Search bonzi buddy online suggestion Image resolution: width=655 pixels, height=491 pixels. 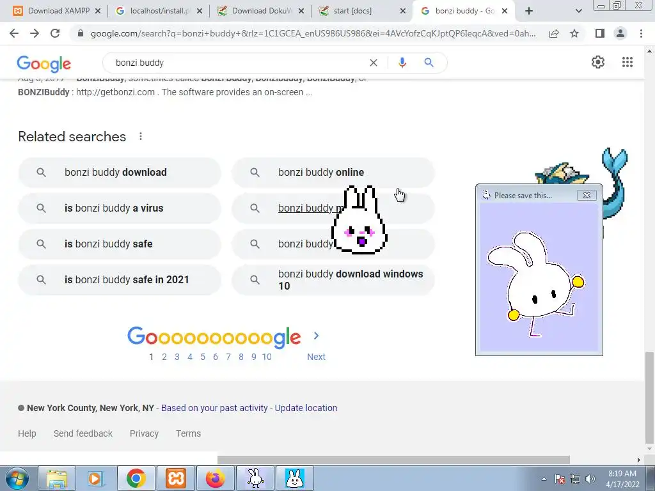point(333,173)
